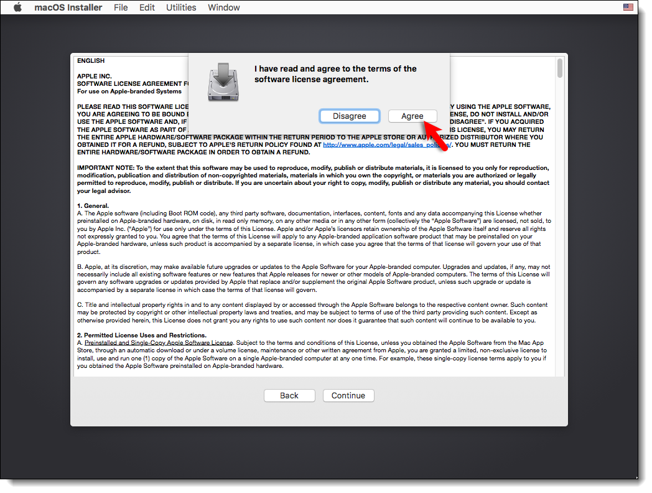Click the installer hard drive icon

click(x=223, y=82)
